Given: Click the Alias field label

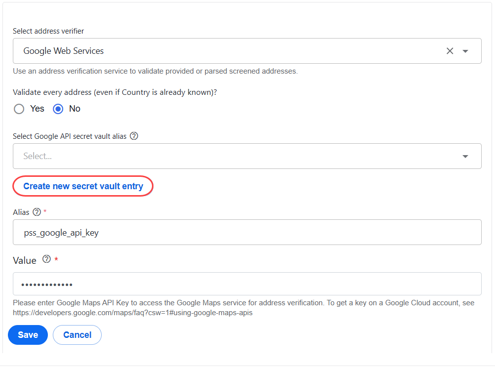Looking at the screenshot, I should [21, 212].
